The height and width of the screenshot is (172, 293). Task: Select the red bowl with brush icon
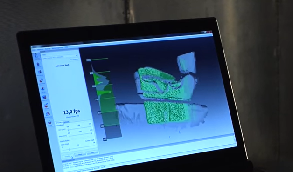pos(46,105)
